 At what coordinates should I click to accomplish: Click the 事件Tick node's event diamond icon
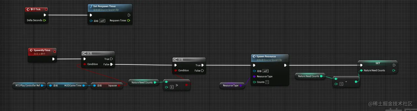pyautogui.click(x=28, y=9)
